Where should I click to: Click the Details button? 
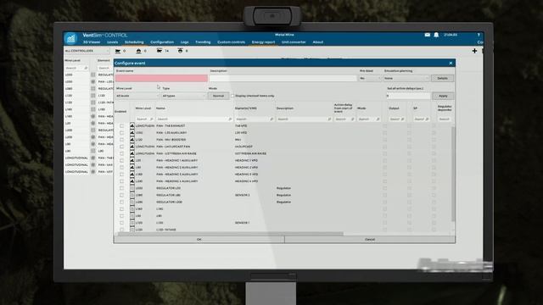pyautogui.click(x=442, y=79)
